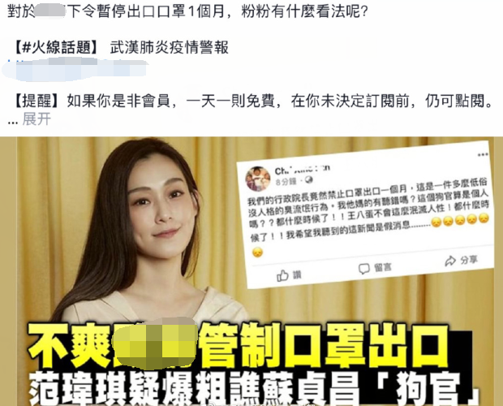Click the lone sad emoji on the last line
503x406 pixels.
tap(257, 253)
